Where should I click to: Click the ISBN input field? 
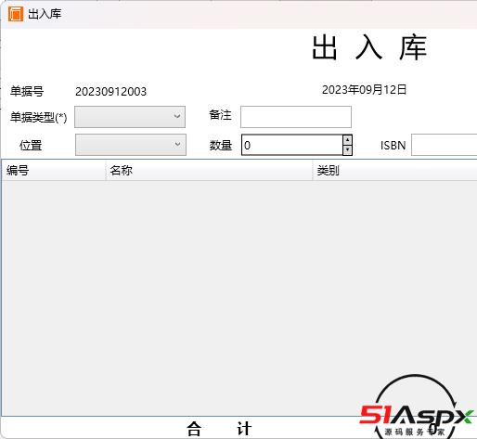click(444, 145)
